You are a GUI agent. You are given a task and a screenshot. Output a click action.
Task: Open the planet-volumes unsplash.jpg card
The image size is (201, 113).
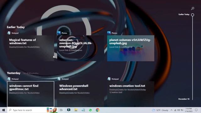pyautogui.click(x=131, y=48)
